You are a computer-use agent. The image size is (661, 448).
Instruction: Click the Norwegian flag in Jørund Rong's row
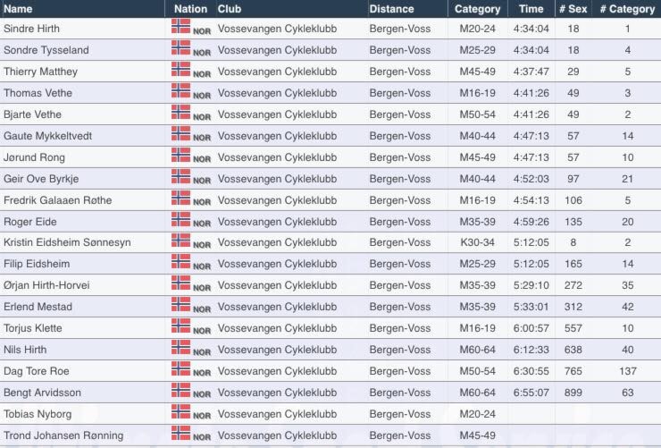pyautogui.click(x=180, y=155)
